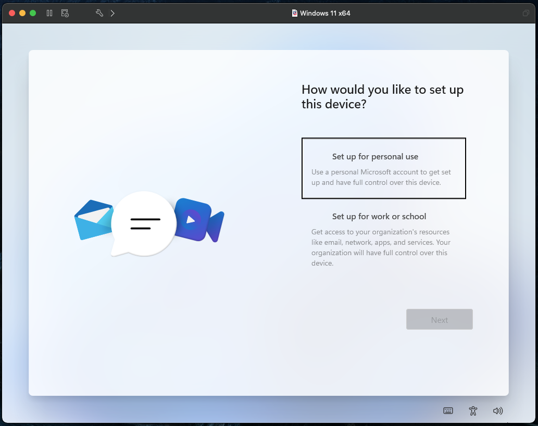Image resolution: width=538 pixels, height=426 pixels.
Task: Click the forward chevron in title bar
Action: 112,13
